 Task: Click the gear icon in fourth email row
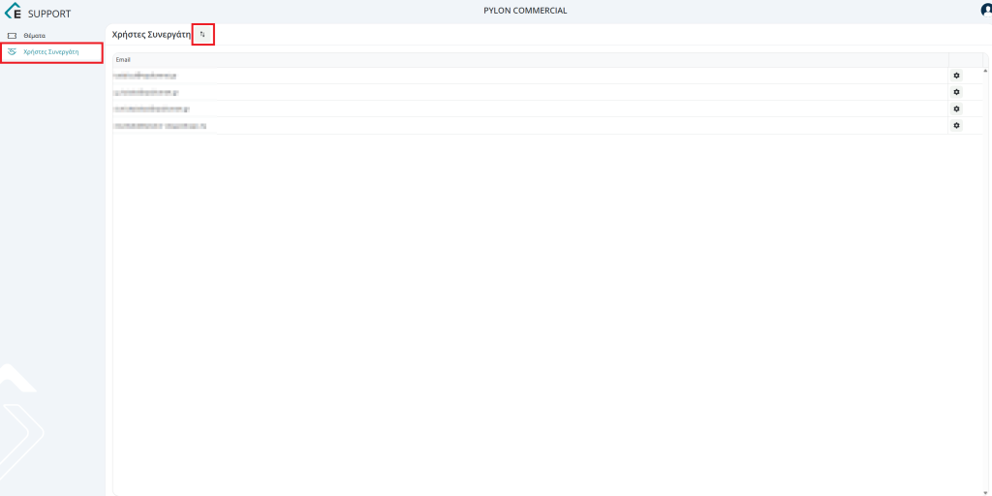tap(956, 126)
